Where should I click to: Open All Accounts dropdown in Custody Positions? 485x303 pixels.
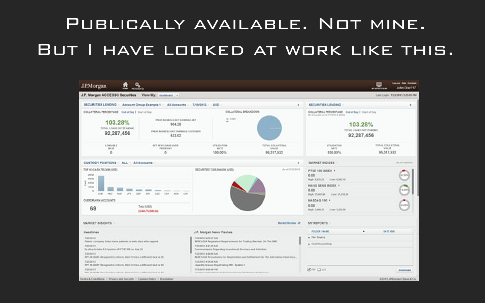point(143,163)
